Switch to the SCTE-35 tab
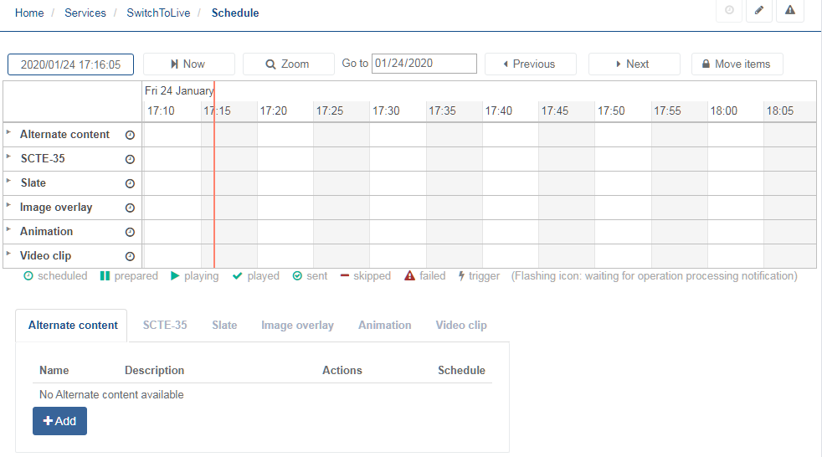Image resolution: width=822 pixels, height=457 pixels. (x=165, y=325)
